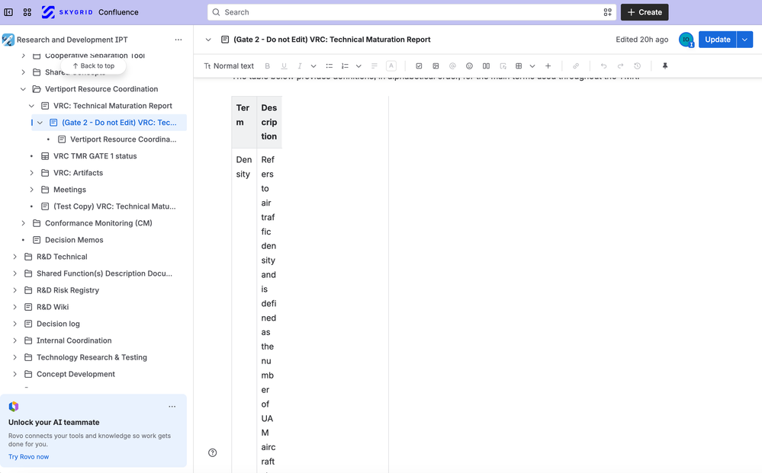Open the page title chevron dropdown

pyautogui.click(x=208, y=40)
